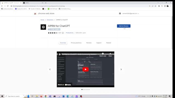Image resolution: width=175 pixels, height=98 pixels.
Task: Open the Extensions puzzle icon
Action: click(x=159, y=6)
